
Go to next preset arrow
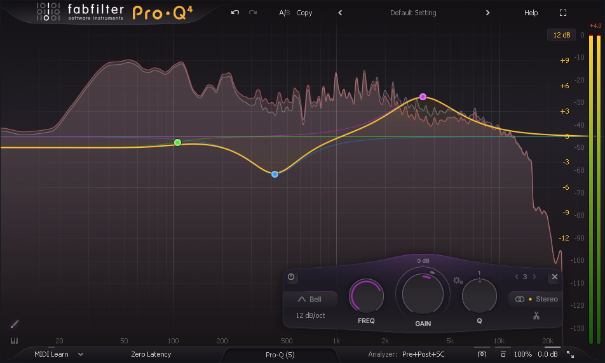[x=487, y=13]
